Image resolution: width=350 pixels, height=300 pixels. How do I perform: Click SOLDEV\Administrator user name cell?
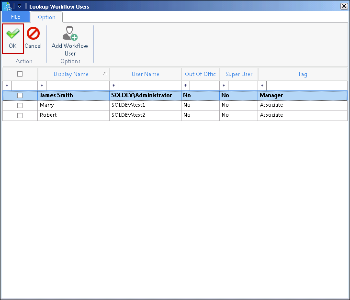[145, 96]
